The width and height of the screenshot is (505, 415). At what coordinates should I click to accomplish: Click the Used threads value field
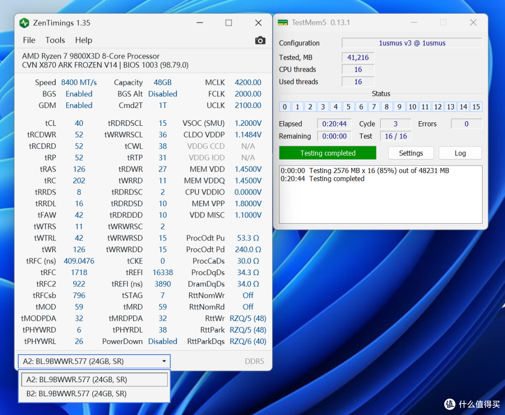[x=358, y=81]
